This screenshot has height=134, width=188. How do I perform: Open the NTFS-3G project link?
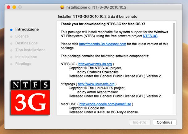pyautogui.click(x=150, y=36)
